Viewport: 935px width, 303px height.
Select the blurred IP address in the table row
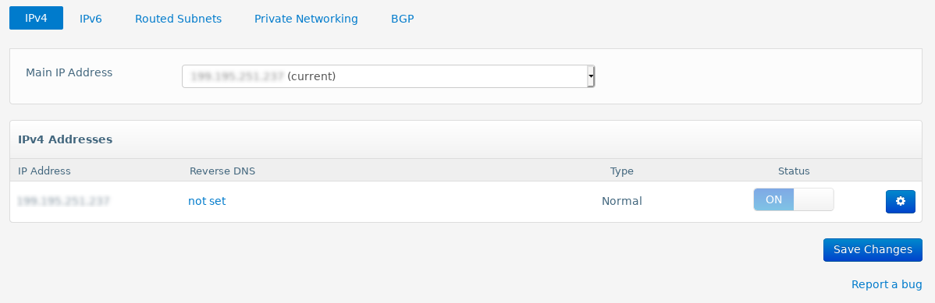(x=63, y=201)
